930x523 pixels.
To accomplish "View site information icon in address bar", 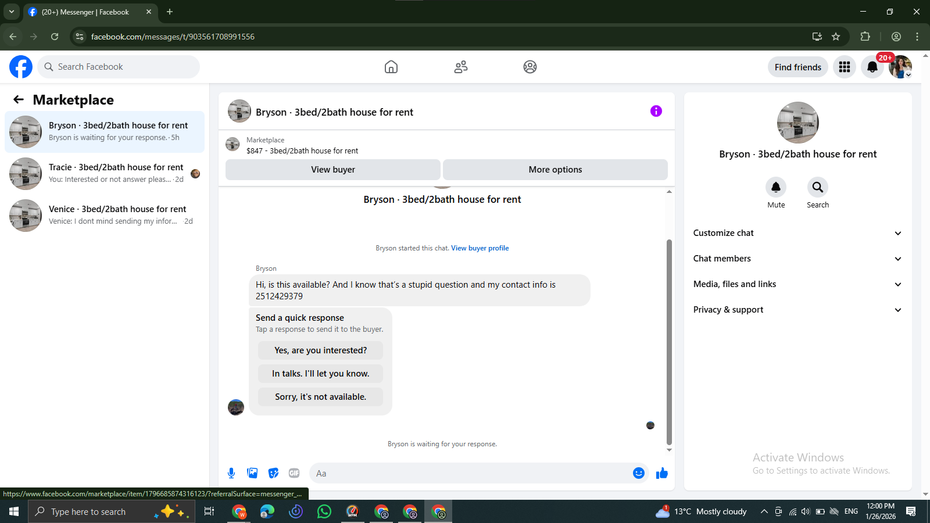I will pyautogui.click(x=80, y=37).
